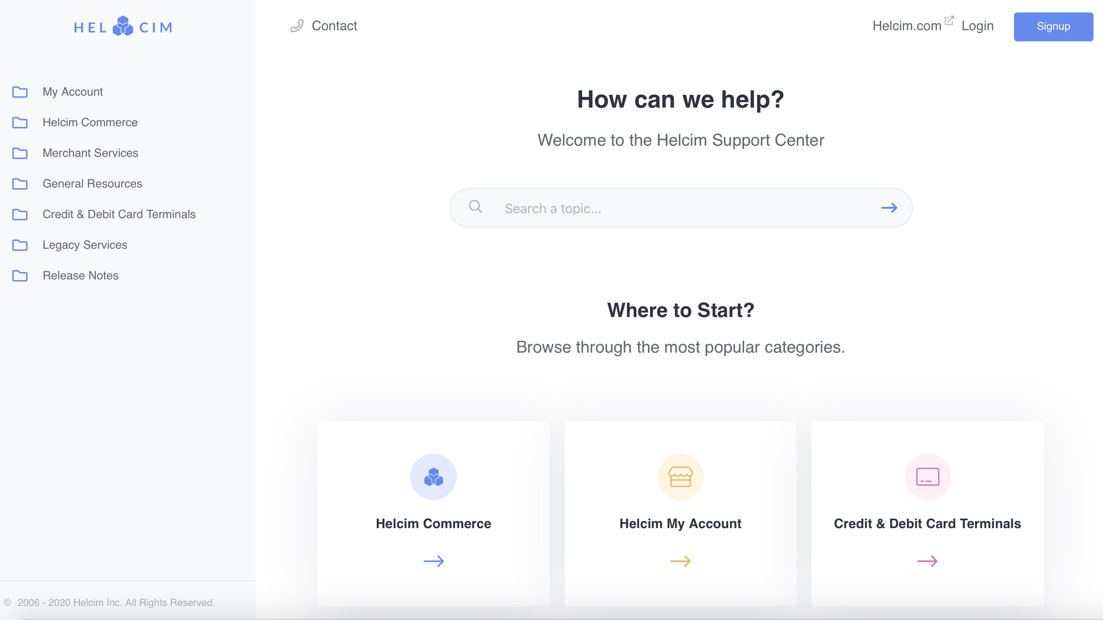Image resolution: width=1103 pixels, height=620 pixels.
Task: Click the Helcim Commerce arrow link
Action: 433,561
